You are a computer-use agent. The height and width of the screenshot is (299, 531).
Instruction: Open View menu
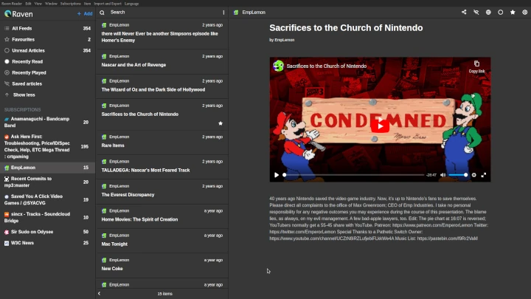(38, 4)
